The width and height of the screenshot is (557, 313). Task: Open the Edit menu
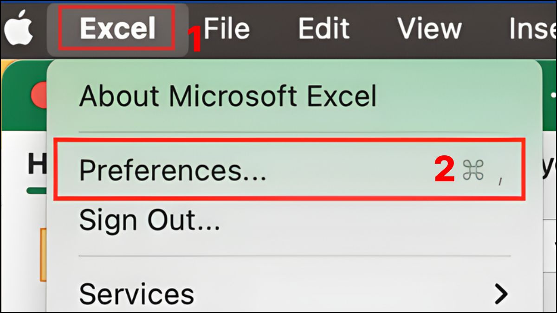324,27
